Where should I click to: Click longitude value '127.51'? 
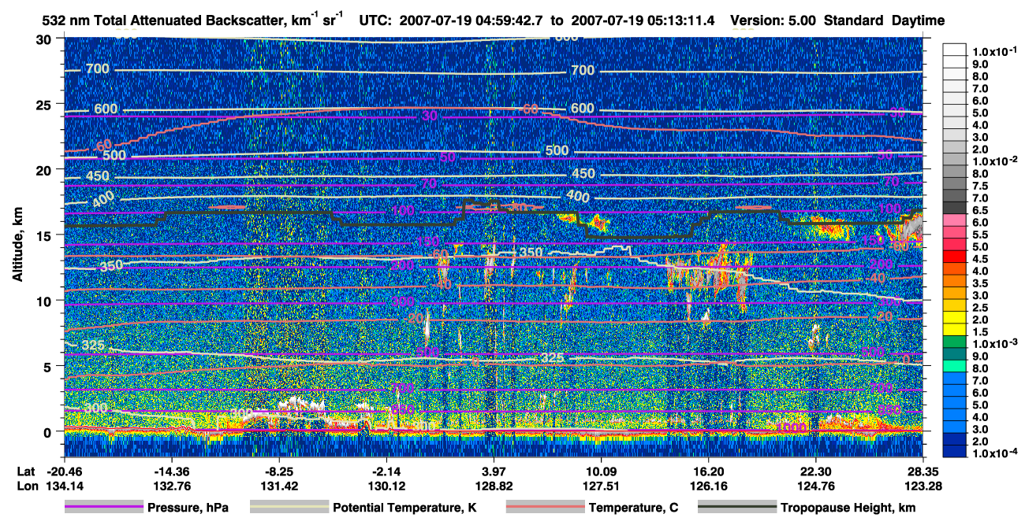[x=601, y=485]
